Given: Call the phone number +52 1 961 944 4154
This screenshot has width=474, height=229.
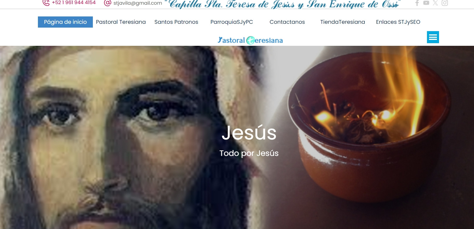Looking at the screenshot, I should (x=74, y=3).
